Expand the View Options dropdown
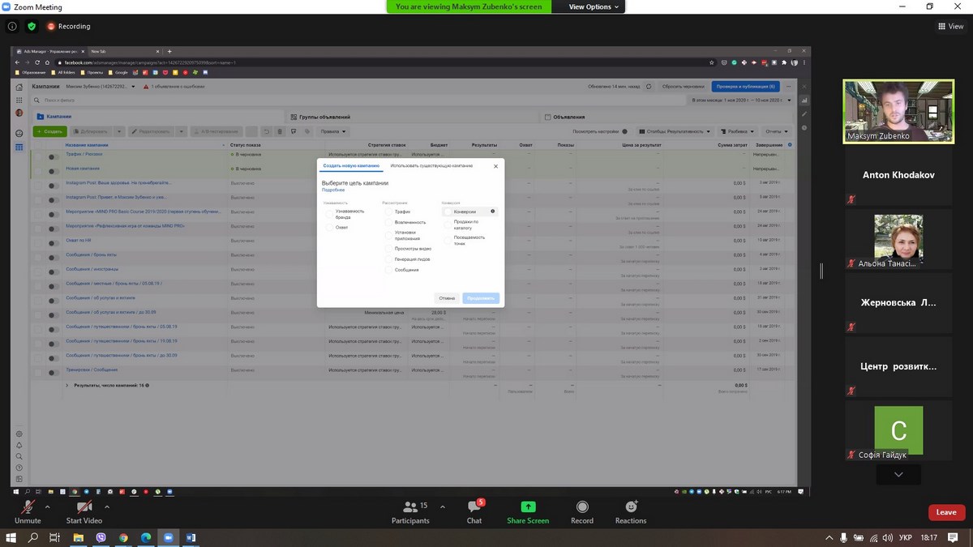Screen dimensions: 973x547 coord(594,6)
